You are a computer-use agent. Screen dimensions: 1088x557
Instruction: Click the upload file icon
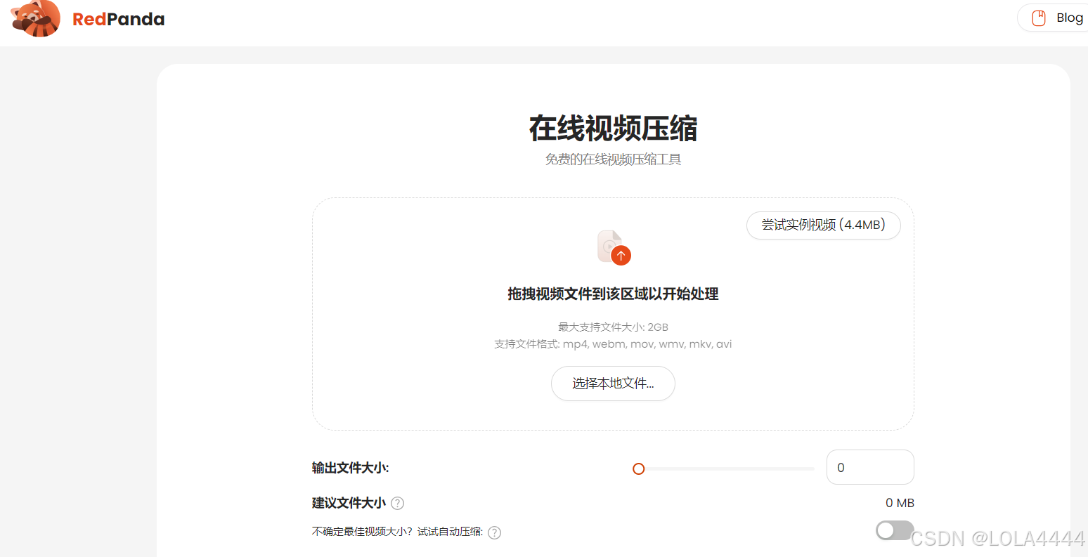coord(614,247)
